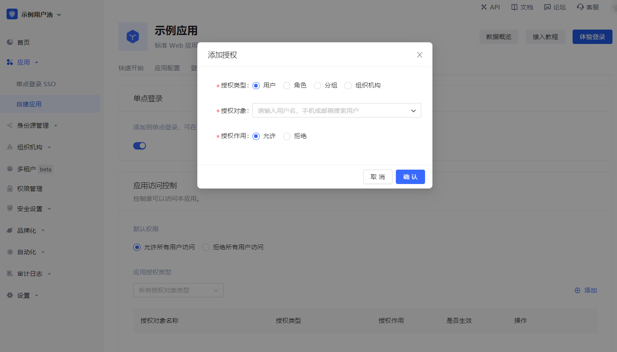Click the API icon in top bar
Image resolution: width=617 pixels, height=352 pixels.
click(484, 7)
